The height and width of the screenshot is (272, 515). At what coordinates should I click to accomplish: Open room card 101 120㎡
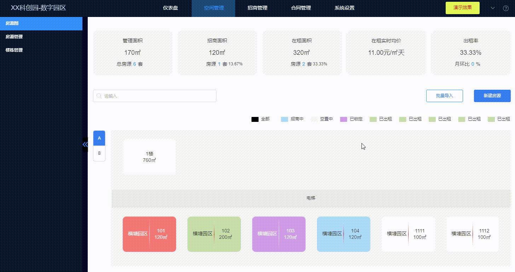click(149, 234)
